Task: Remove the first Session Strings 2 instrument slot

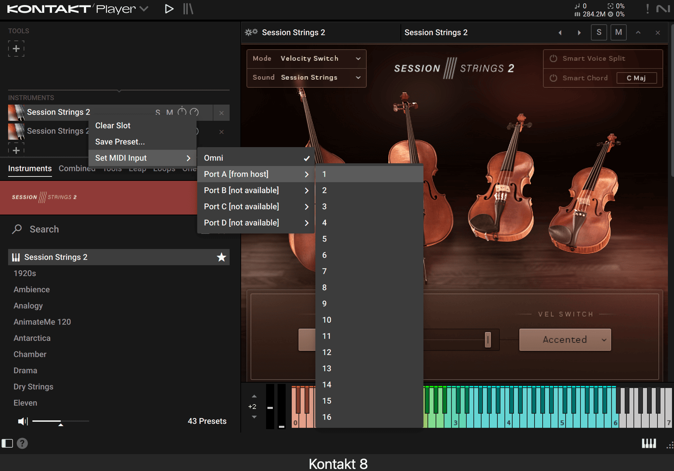Action: coord(222,113)
